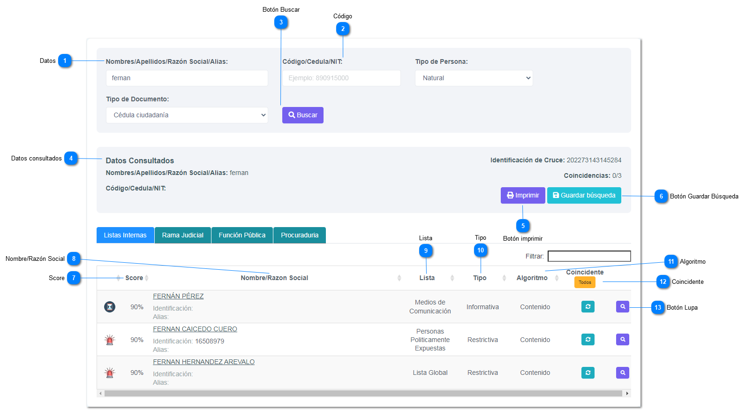The image size is (746, 411).
Task: Click magnifier icon for FERNAN HERNANDEZ AREVALO
Action: [622, 373]
